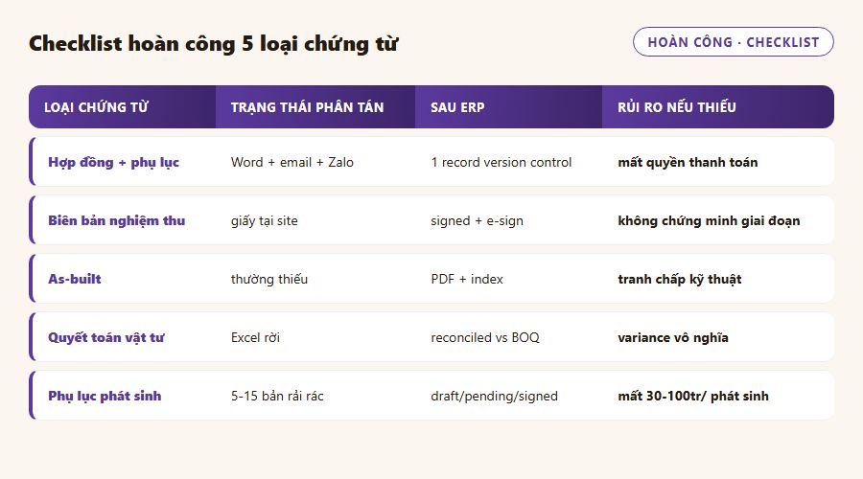Click không chứng minh giai đoạn text
Viewport: 863px width, 479px height.
[709, 220]
